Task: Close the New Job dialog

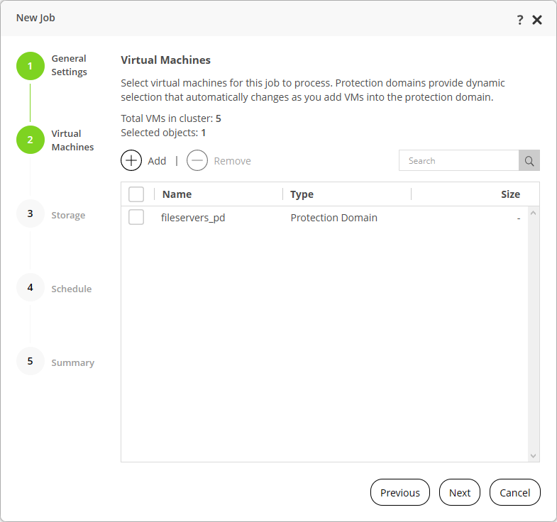Action: pyautogui.click(x=537, y=20)
